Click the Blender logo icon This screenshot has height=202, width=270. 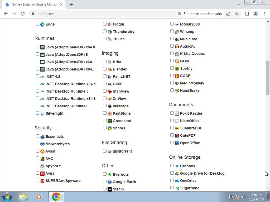click(109, 69)
